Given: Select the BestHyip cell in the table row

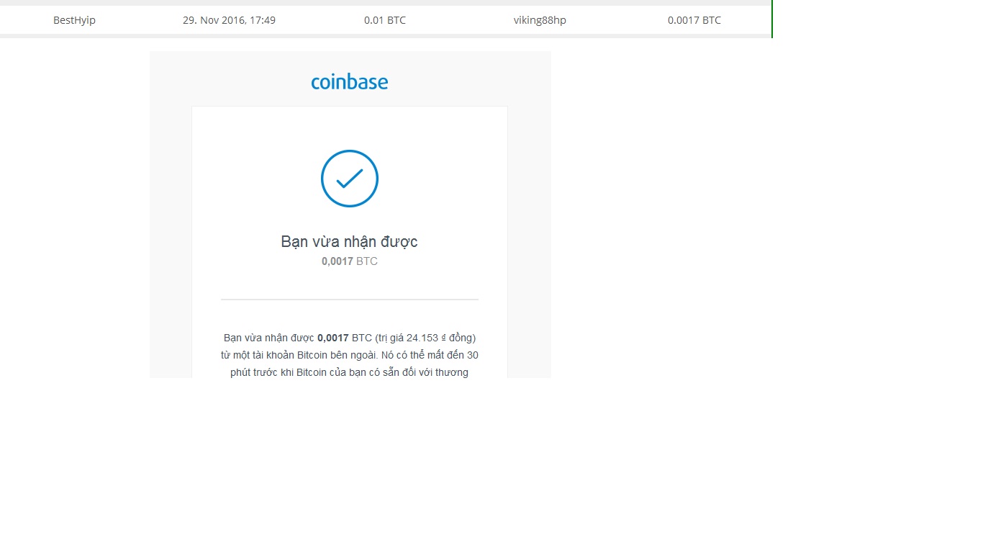Looking at the screenshot, I should [74, 20].
